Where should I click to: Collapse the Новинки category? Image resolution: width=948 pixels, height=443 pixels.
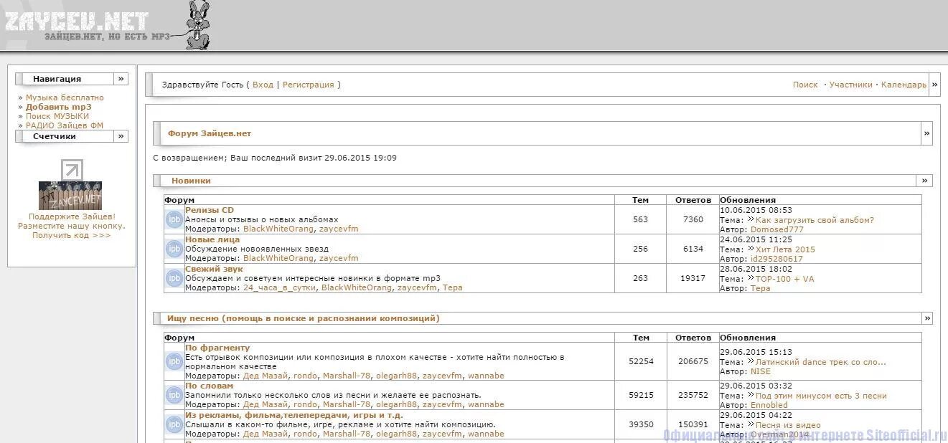click(x=924, y=181)
